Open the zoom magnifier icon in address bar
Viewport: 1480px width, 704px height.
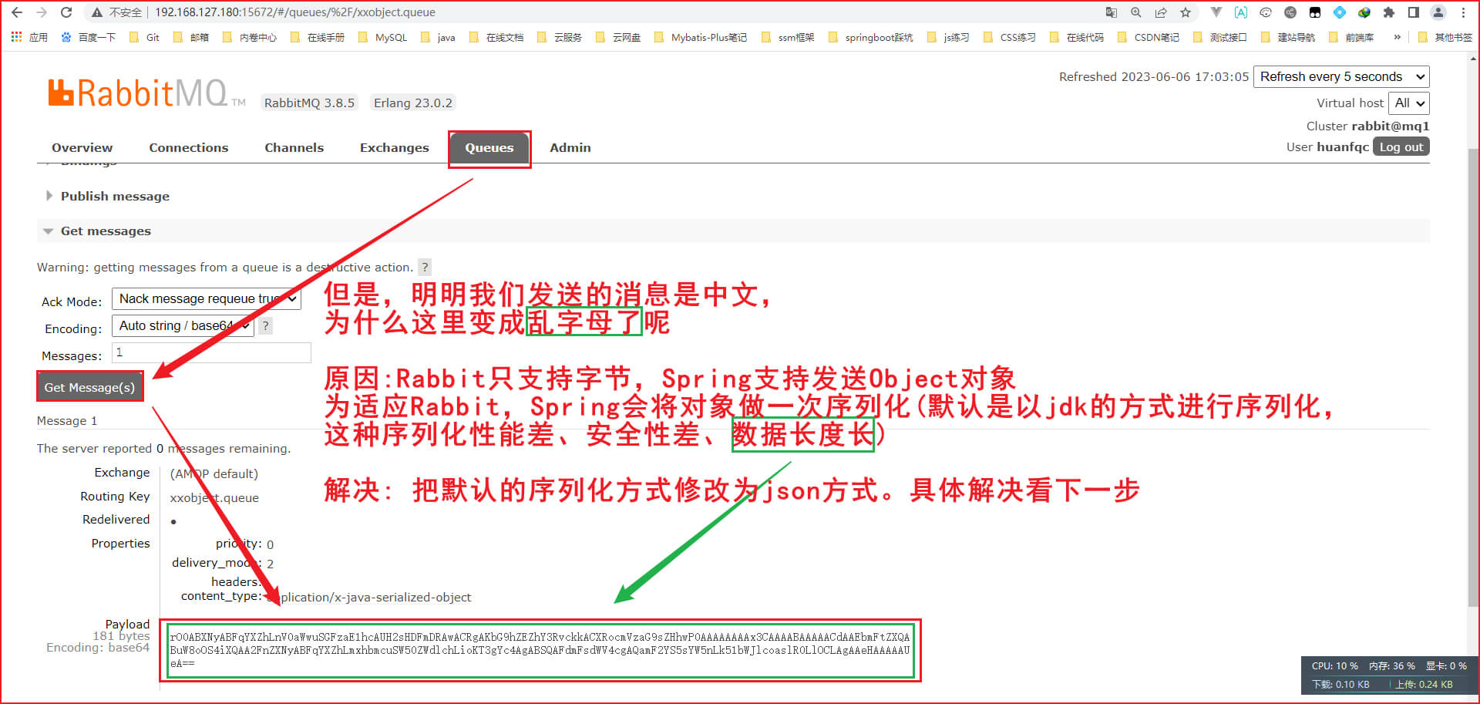tap(1135, 12)
